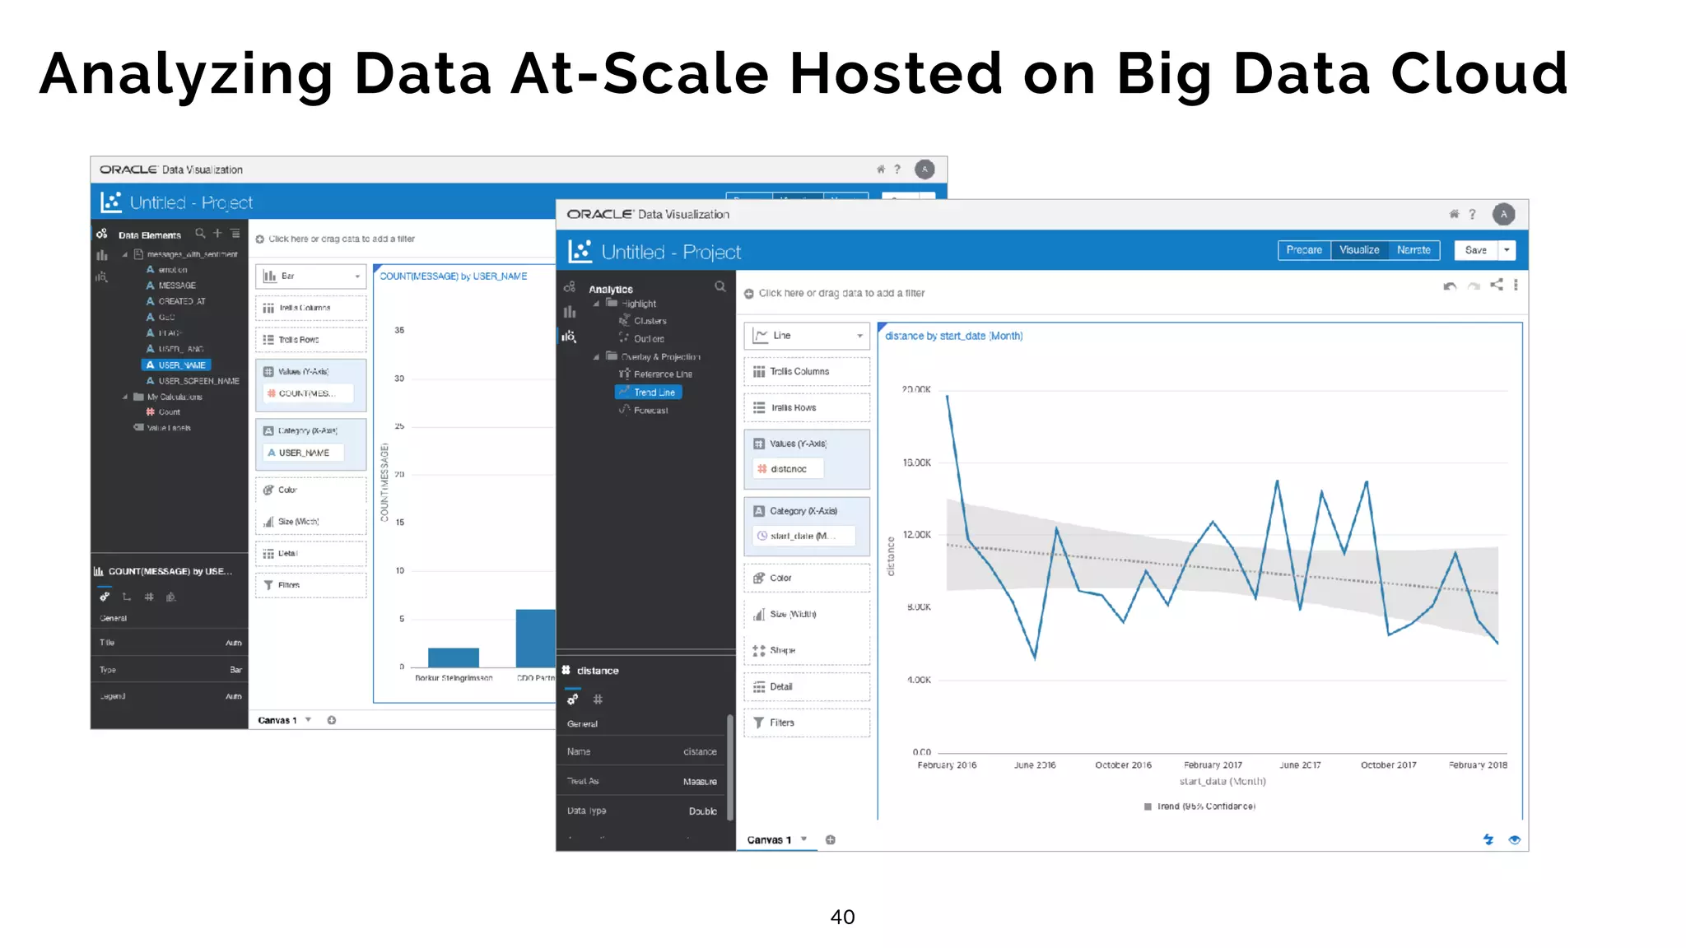Viewport: 1686px width, 948px height.
Task: Collapse My Calculations folder in back window
Action: click(125, 397)
